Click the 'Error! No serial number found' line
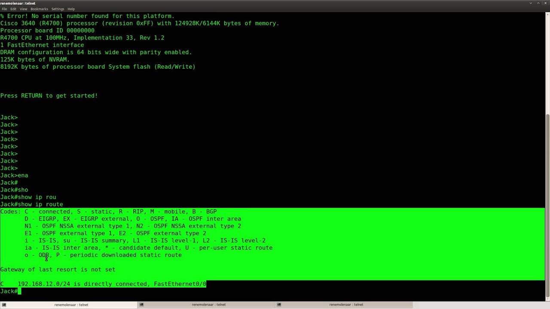550x309 pixels. (x=87, y=16)
